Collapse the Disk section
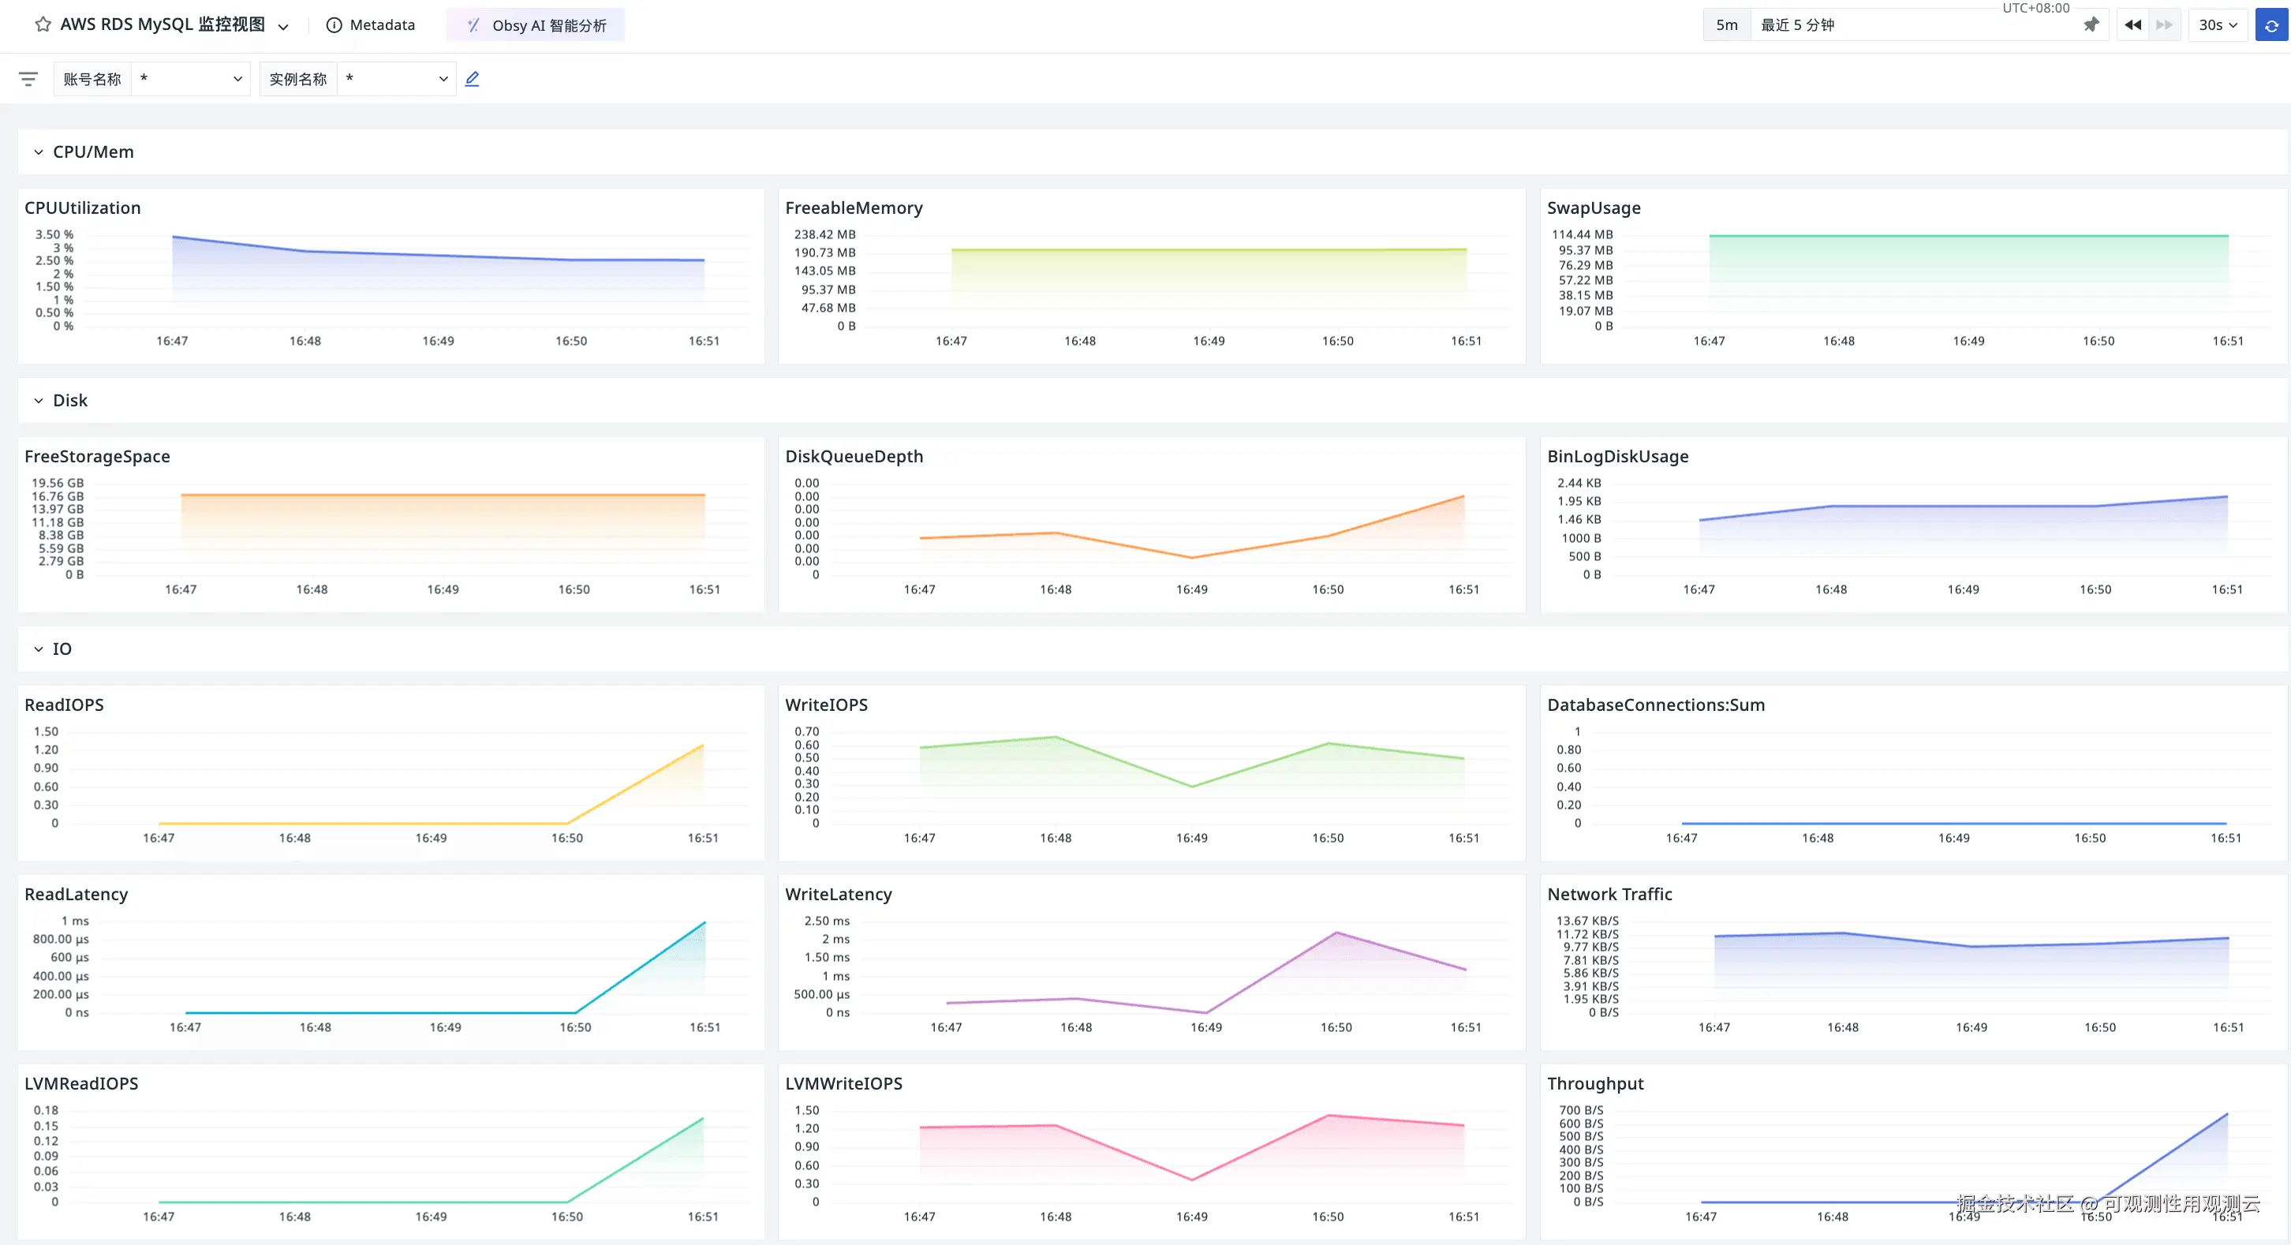 [38, 401]
